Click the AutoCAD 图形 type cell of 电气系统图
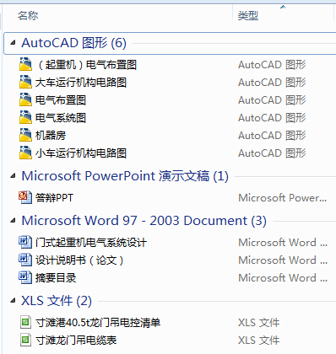 point(272,118)
